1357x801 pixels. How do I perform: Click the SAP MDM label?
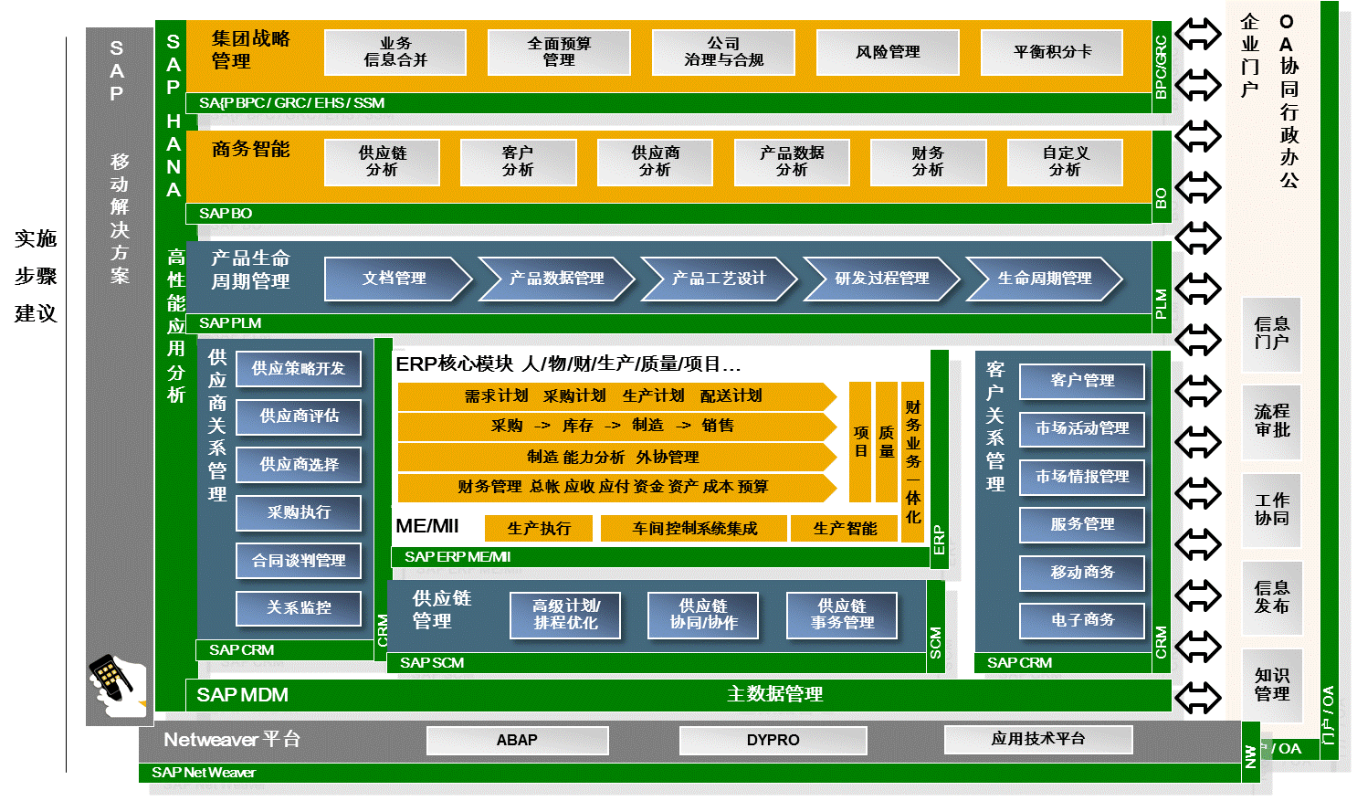pyautogui.click(x=243, y=695)
